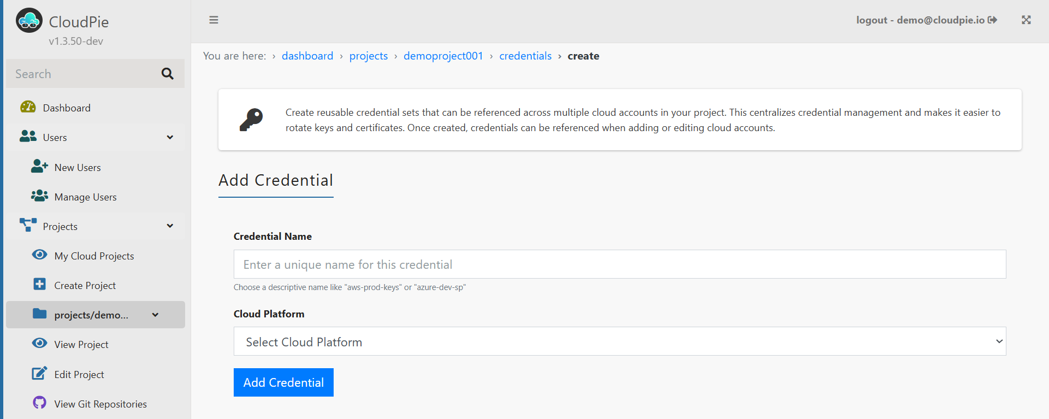The width and height of the screenshot is (1049, 419).
Task: Click the Projects diagram icon
Action: (28, 225)
